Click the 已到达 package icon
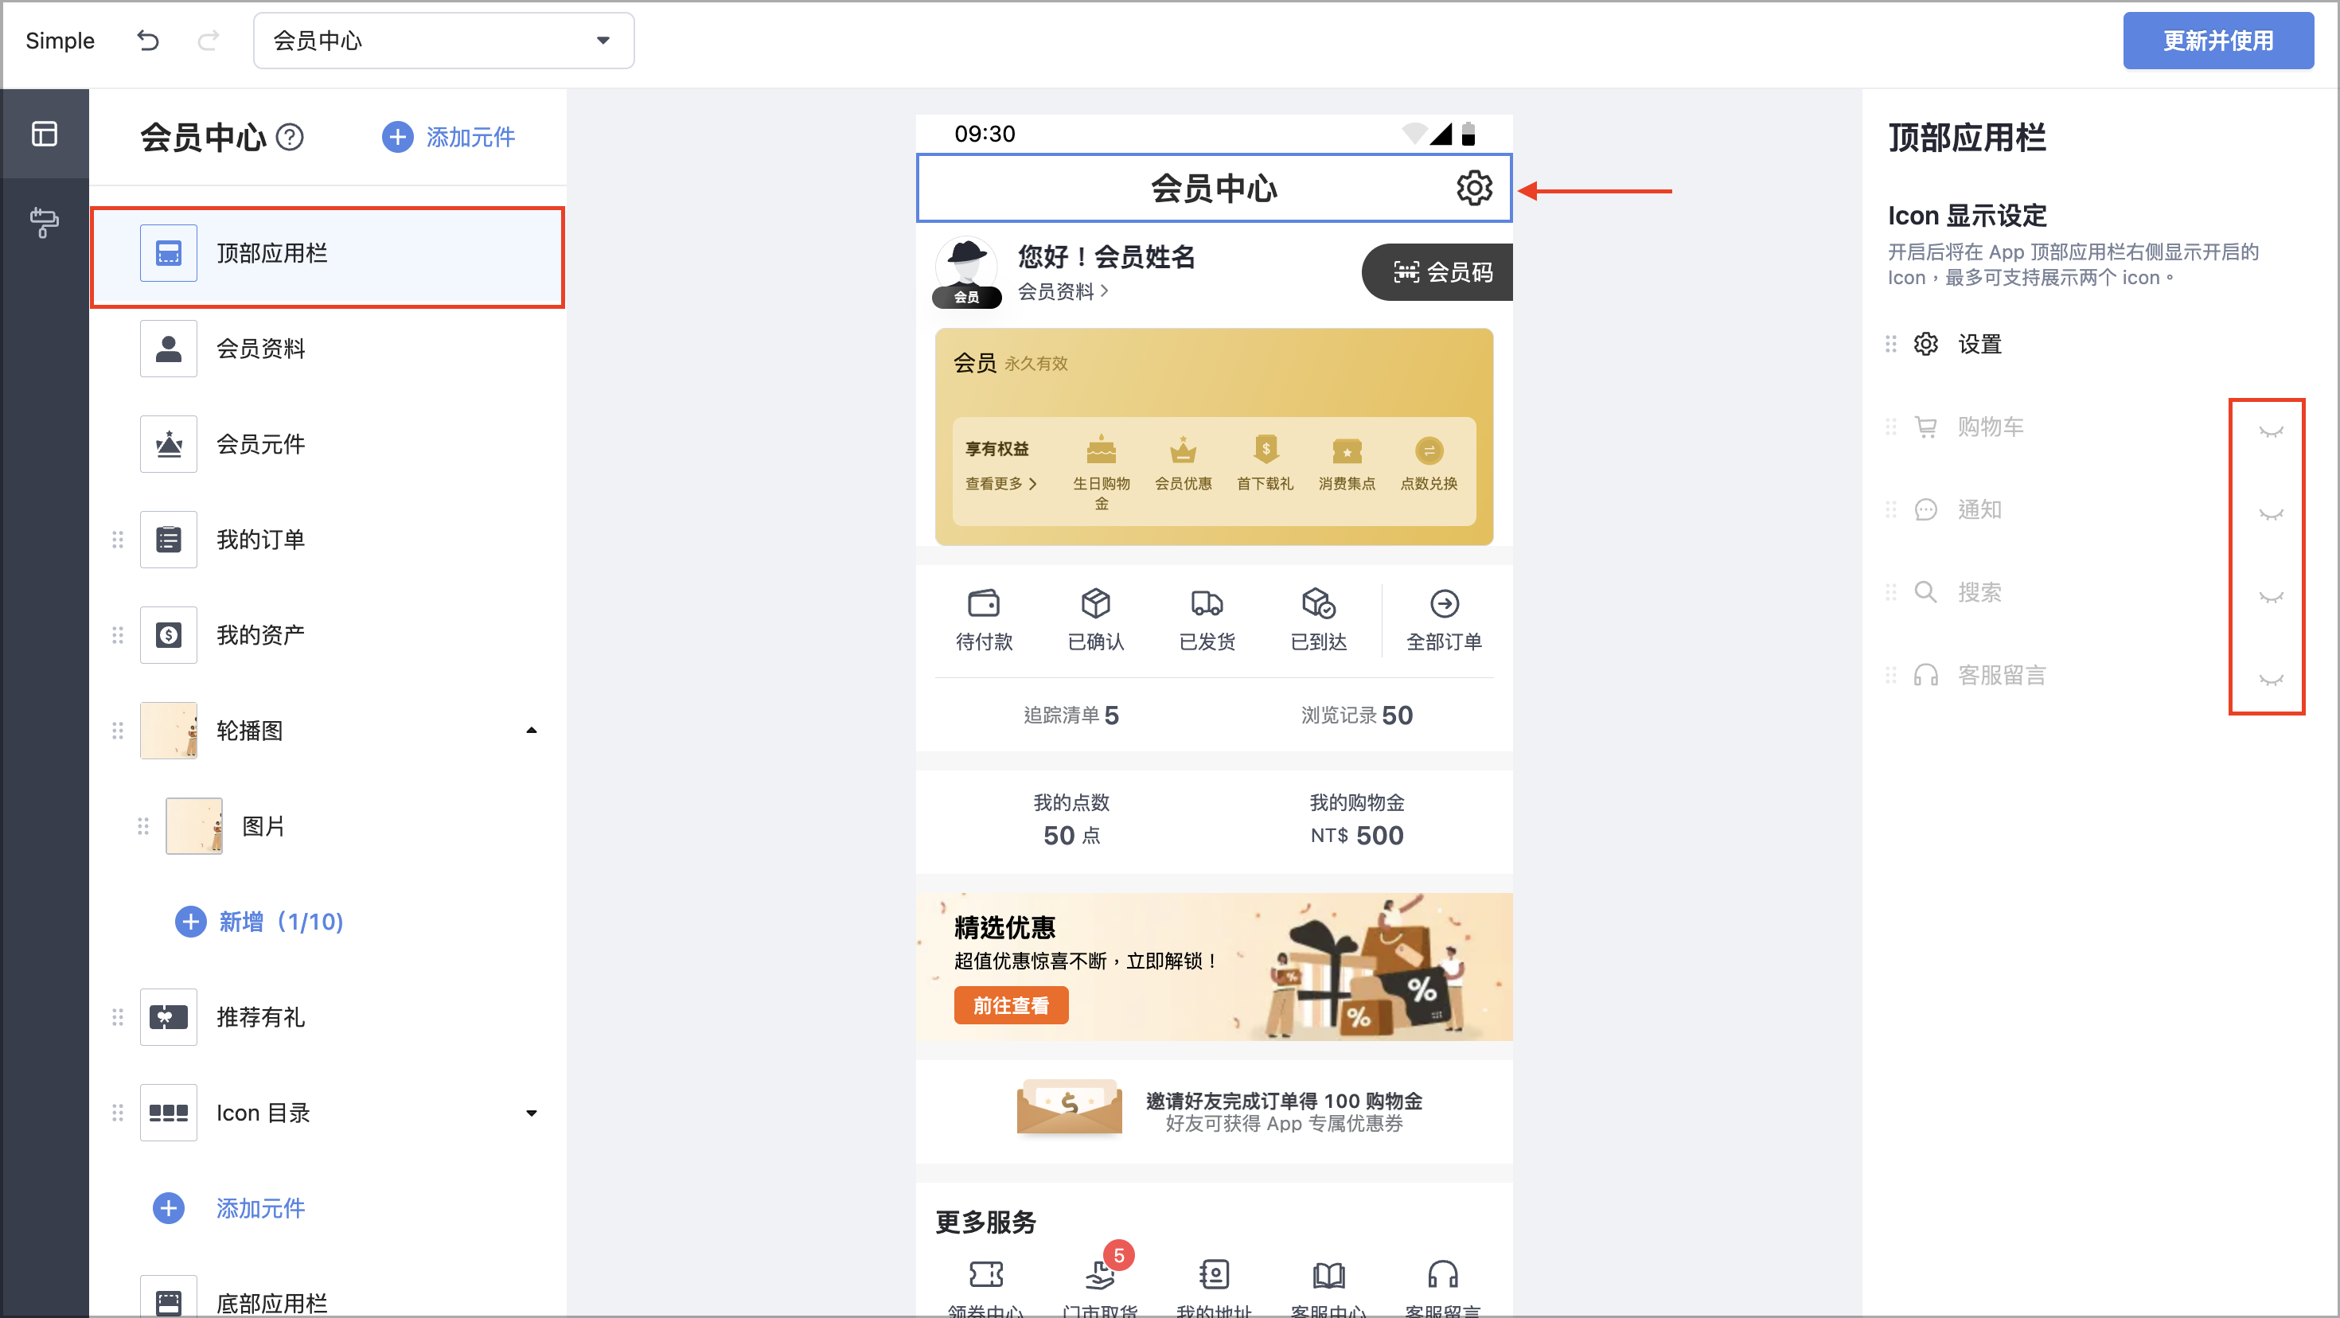 pyautogui.click(x=1318, y=603)
